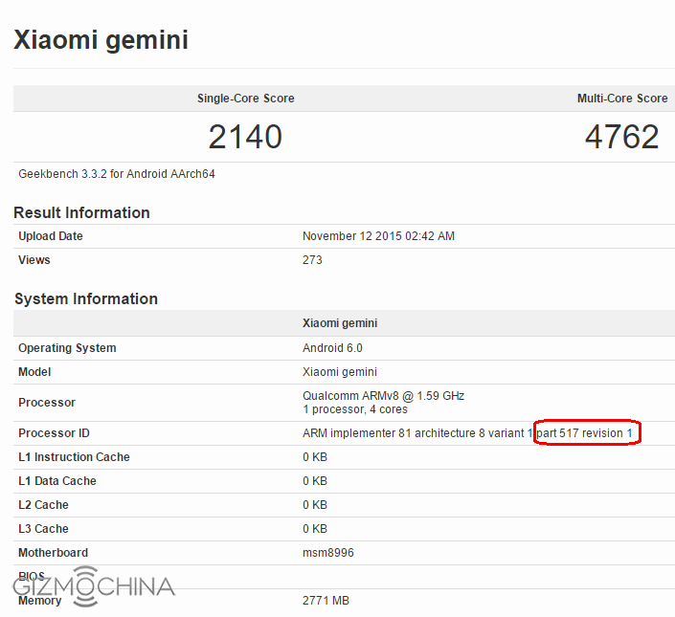Click the Operating System row label

coord(67,348)
